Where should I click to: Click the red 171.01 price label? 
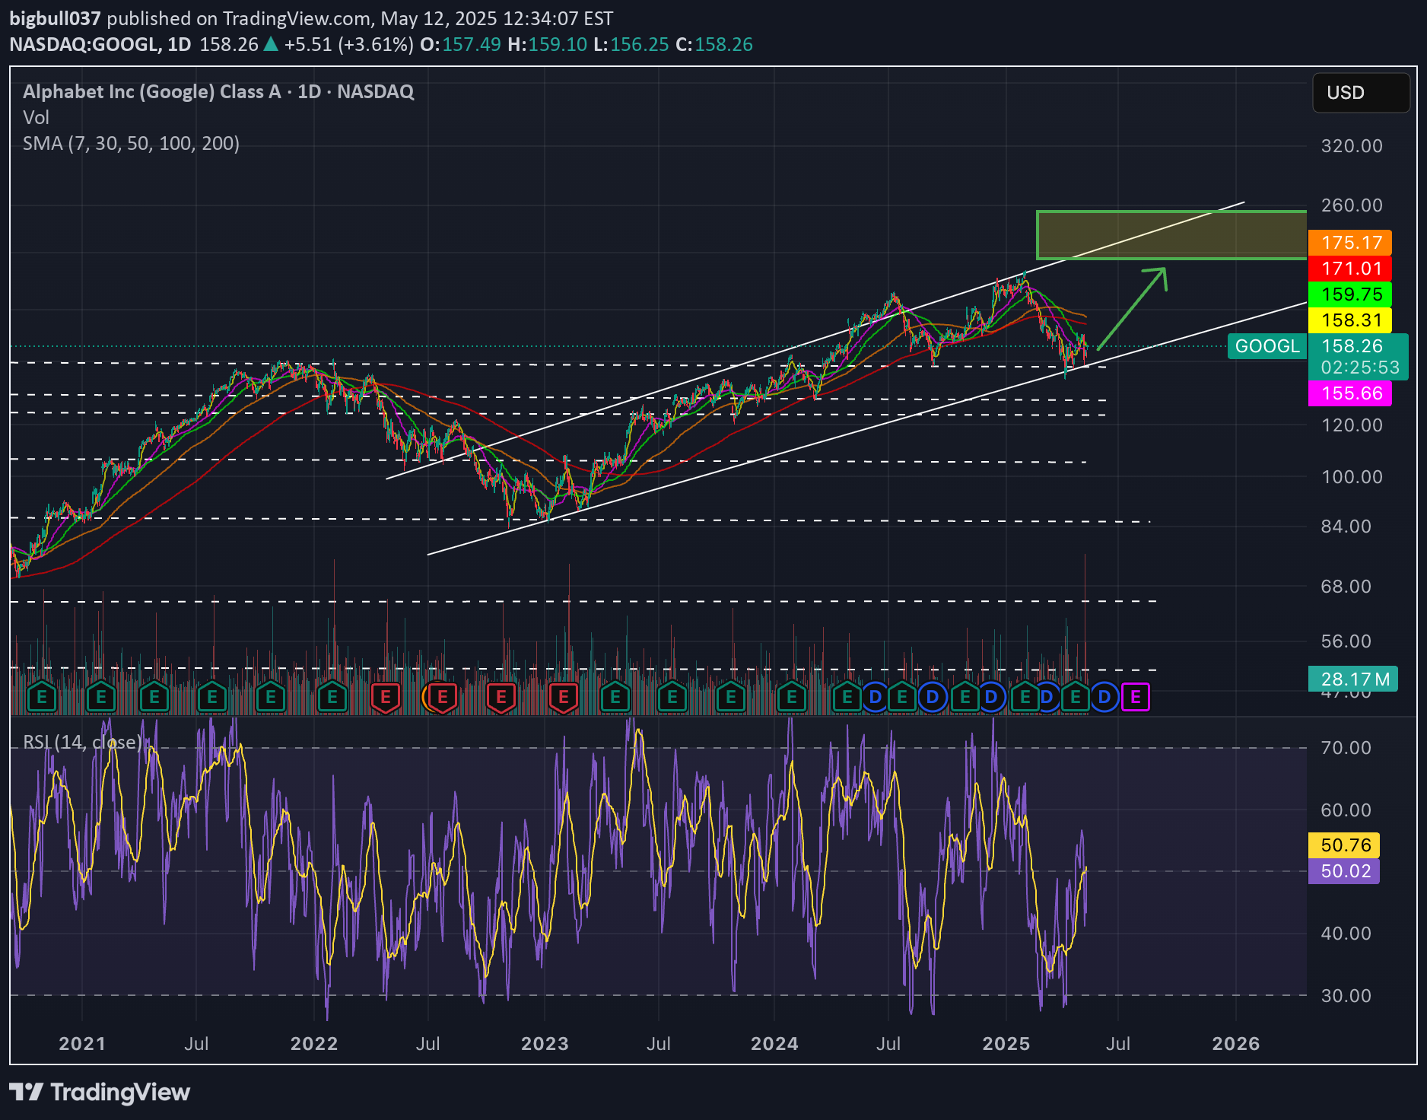[x=1350, y=269]
